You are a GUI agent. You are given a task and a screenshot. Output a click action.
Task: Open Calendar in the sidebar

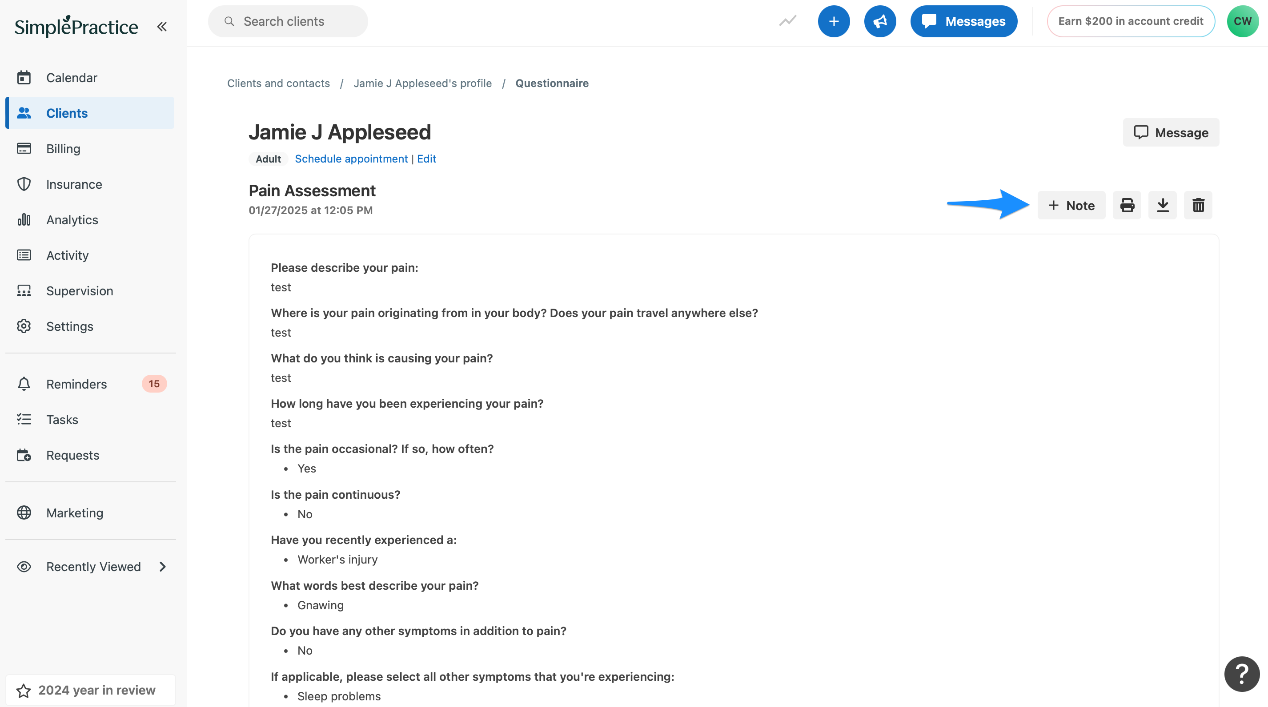click(x=72, y=78)
